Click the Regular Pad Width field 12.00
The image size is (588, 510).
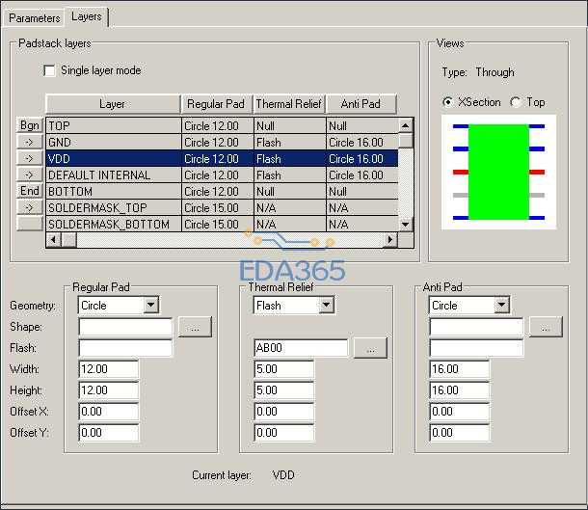click(x=108, y=369)
